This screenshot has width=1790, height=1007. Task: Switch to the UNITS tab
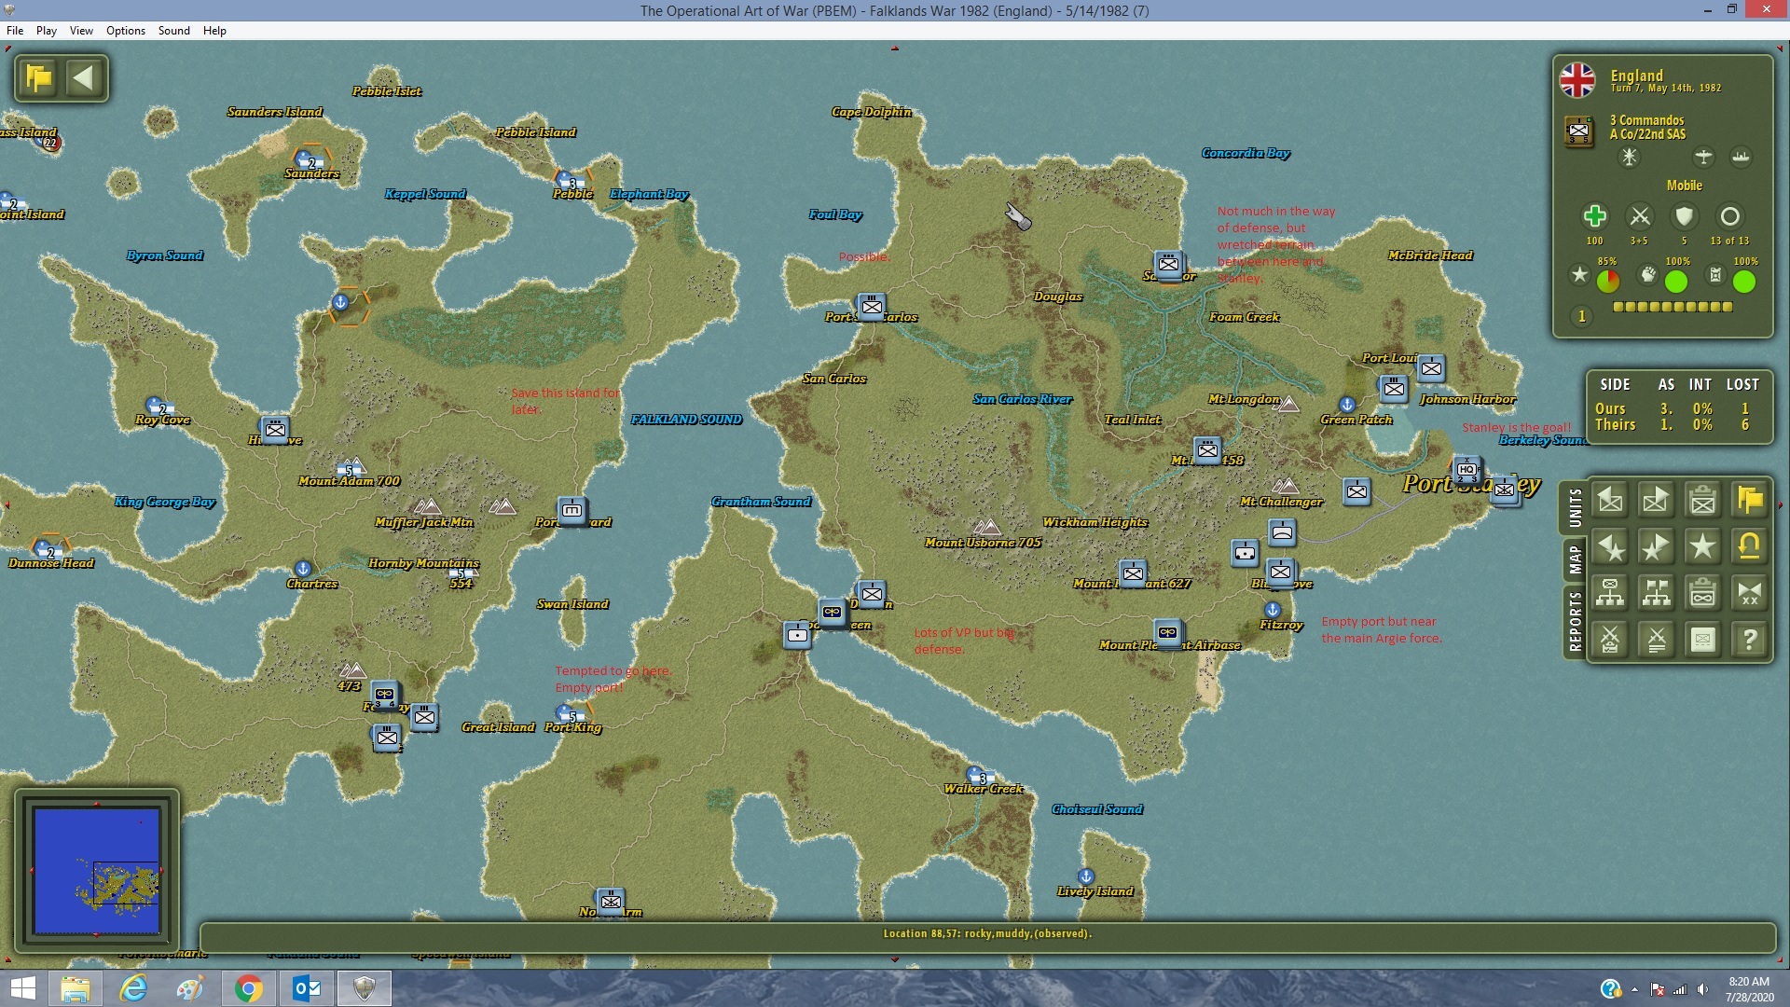coord(1574,508)
